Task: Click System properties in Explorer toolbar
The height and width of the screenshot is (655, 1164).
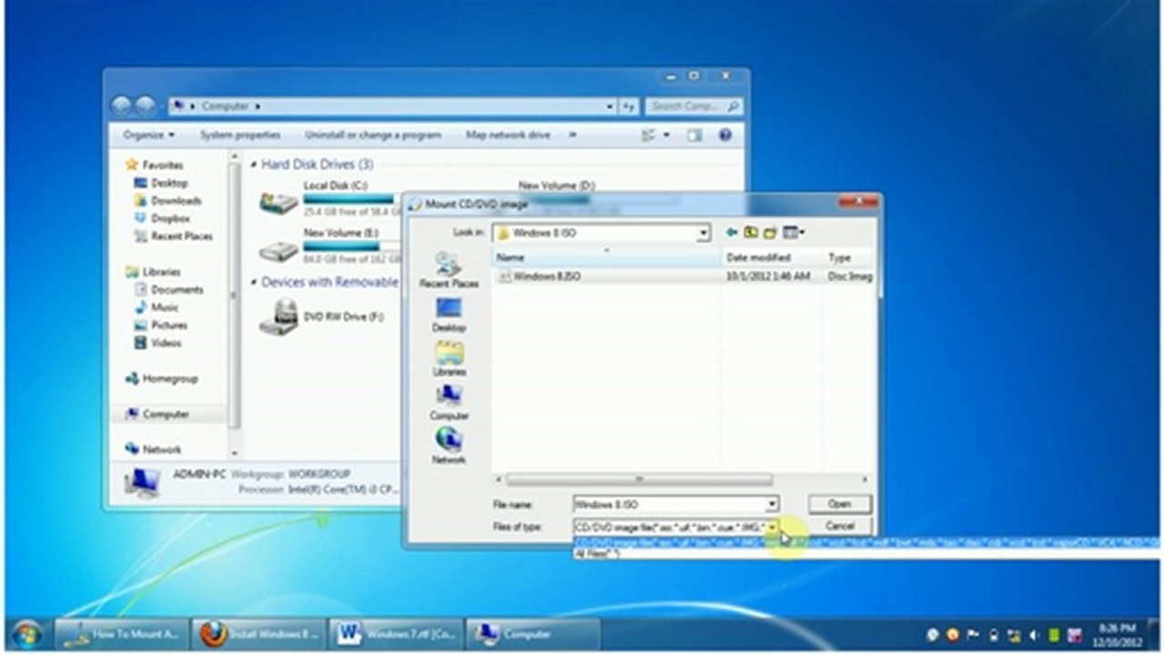Action: tap(240, 135)
